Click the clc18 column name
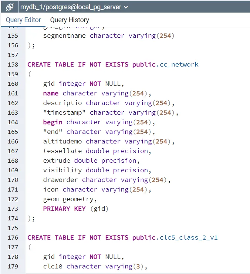Image resolution: width=250 pixels, height=274 pixels. pyautogui.click(x=53, y=266)
